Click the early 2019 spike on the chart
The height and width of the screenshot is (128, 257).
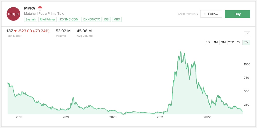73,97
